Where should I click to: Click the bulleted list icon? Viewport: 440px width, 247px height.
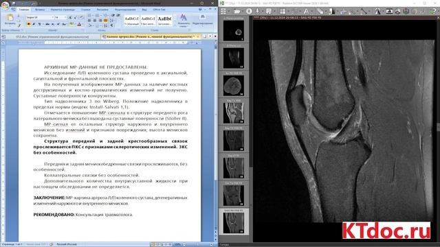[x=90, y=15]
